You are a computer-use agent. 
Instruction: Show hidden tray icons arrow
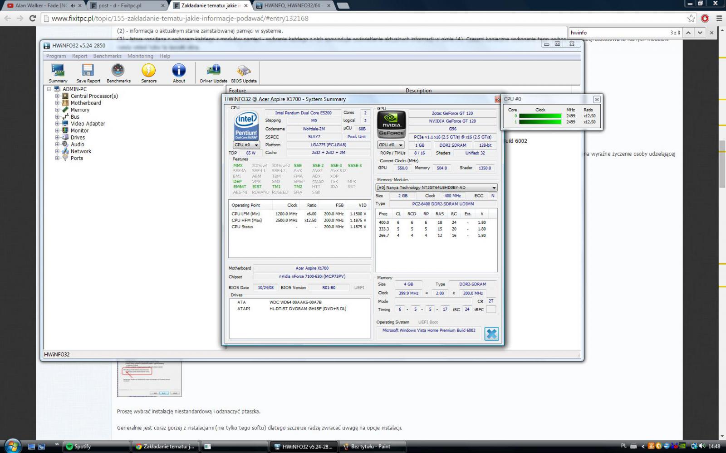(x=643, y=446)
